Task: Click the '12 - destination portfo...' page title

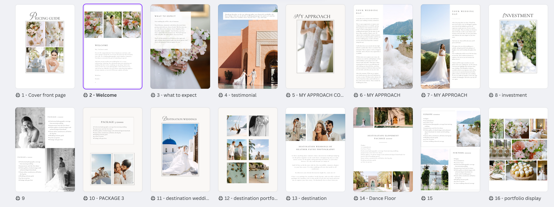Action: tap(251, 198)
